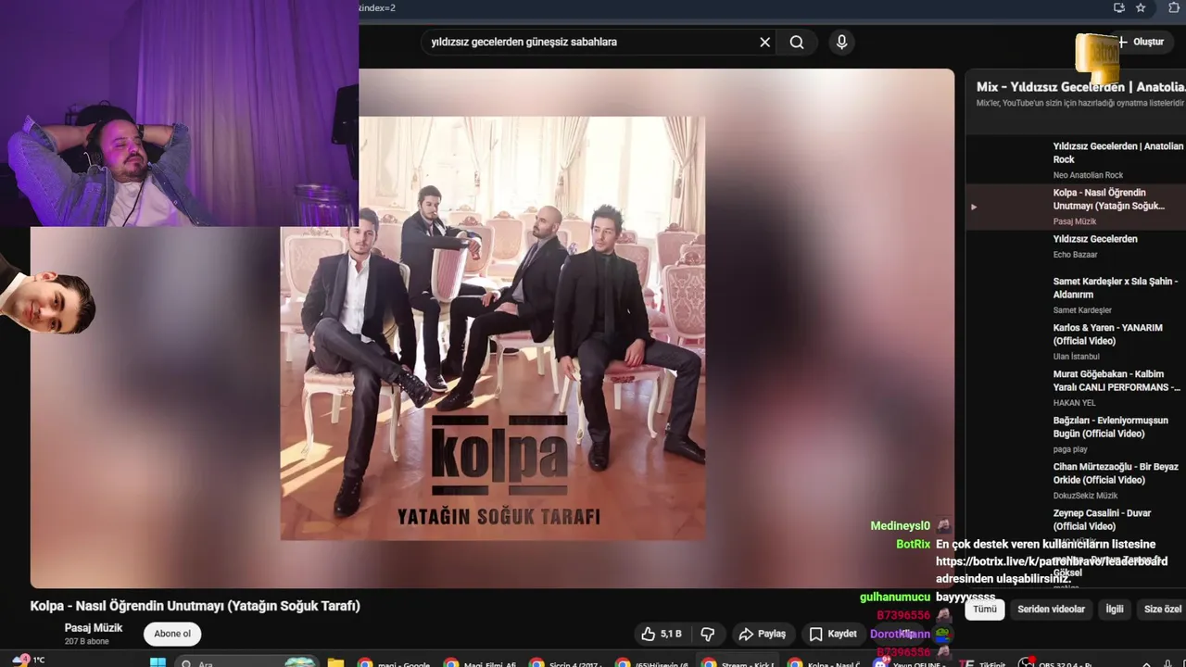Click the Kolpa album cover in the player
Viewport: 1186px width, 667px height.
coord(492,328)
